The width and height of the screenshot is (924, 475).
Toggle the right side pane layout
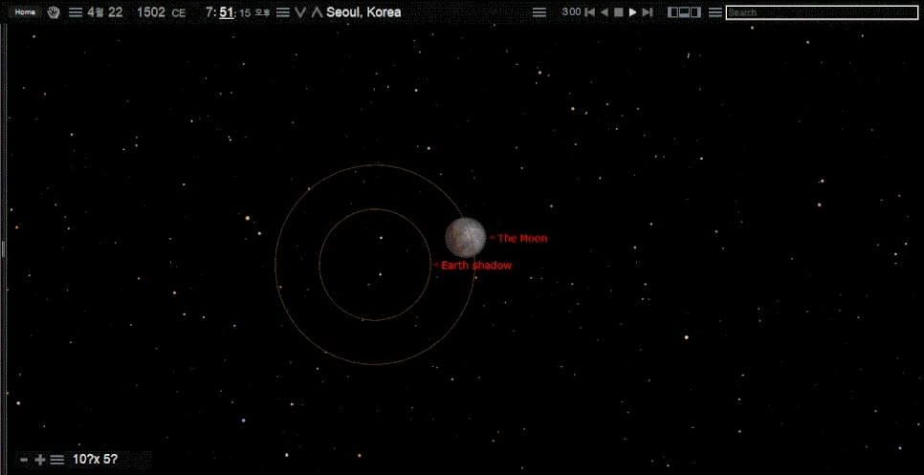tap(696, 12)
